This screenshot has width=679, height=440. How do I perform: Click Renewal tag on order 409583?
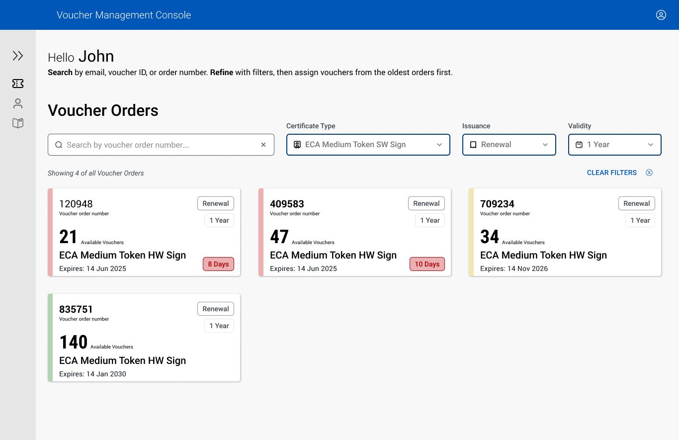tap(426, 203)
